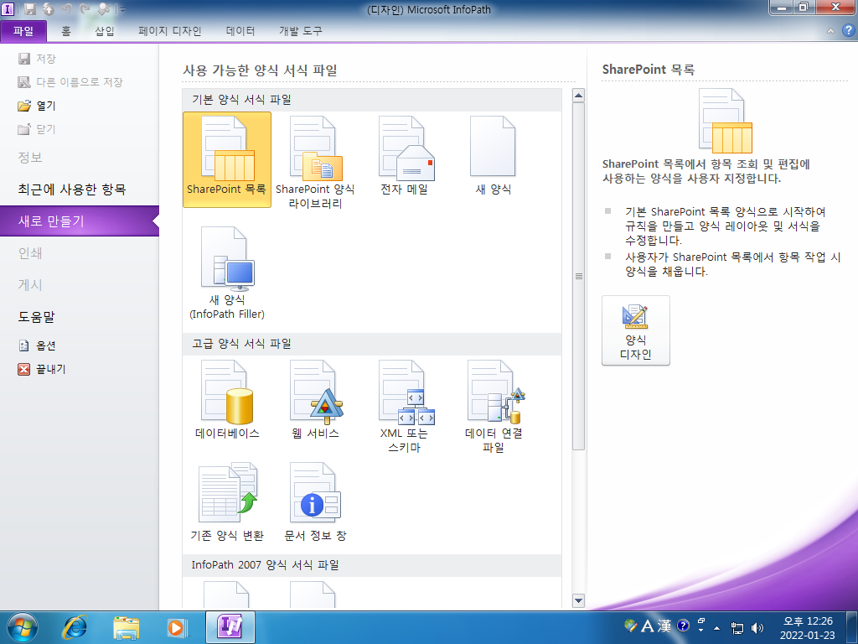This screenshot has height=644, width=858.
Task: Click the InfoPath application icon in title bar
Action: pos(8,9)
